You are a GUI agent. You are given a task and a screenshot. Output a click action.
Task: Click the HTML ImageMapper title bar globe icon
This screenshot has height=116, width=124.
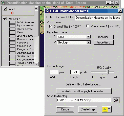(x=48, y=11)
